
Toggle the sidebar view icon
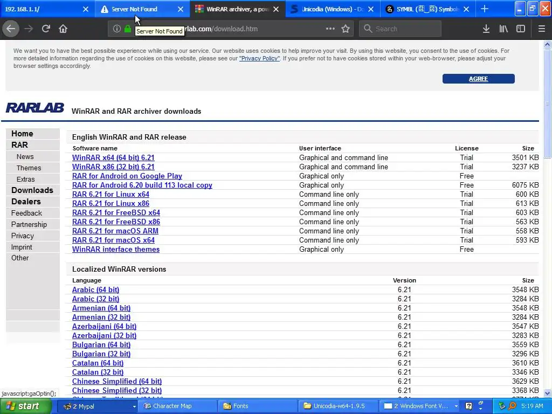point(521,29)
